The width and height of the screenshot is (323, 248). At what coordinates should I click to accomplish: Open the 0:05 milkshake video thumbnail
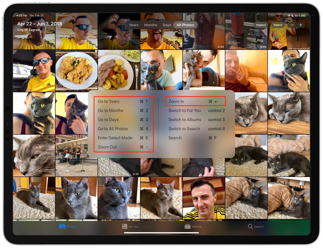point(204,31)
